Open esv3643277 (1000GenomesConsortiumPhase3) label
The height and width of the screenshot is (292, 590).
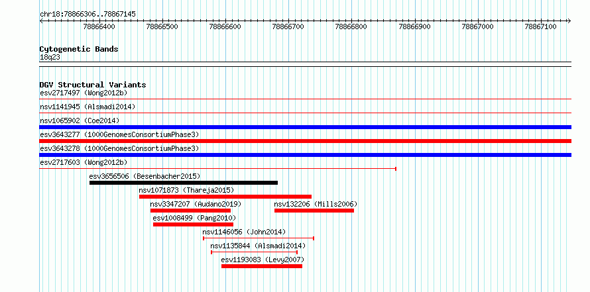(119, 134)
